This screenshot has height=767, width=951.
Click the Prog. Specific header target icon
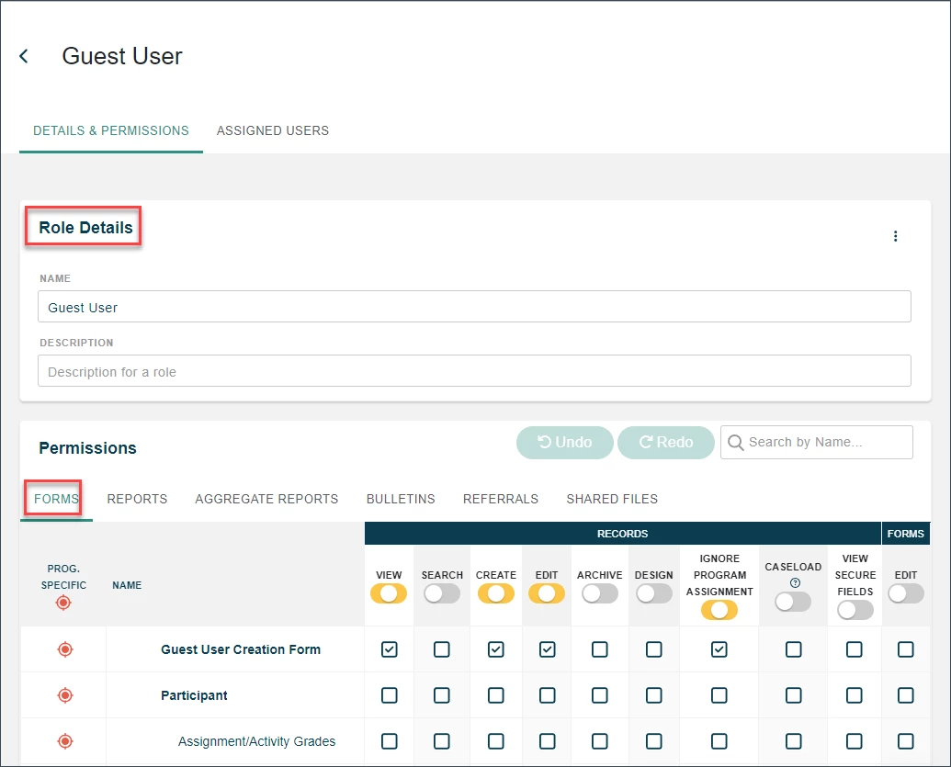63,603
